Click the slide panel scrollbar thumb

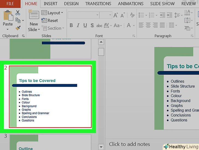coord(101,52)
